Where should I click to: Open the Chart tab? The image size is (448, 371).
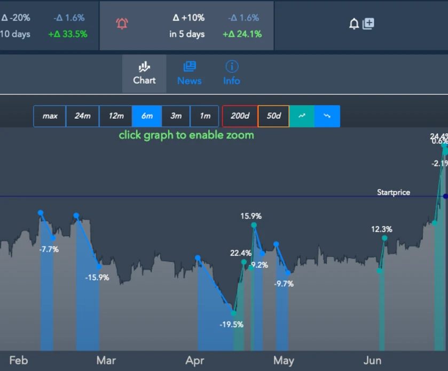point(144,74)
